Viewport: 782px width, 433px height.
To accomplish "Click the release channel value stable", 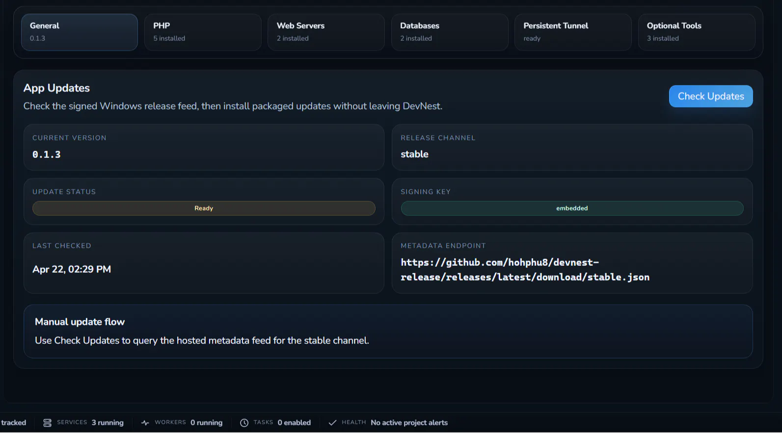I will click(x=414, y=154).
